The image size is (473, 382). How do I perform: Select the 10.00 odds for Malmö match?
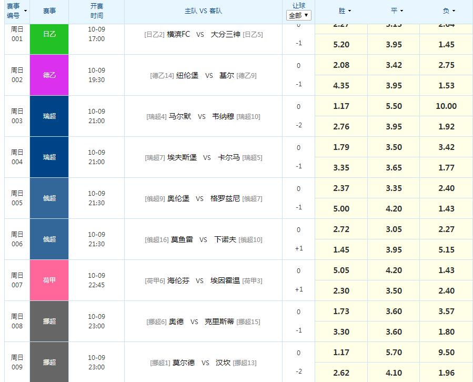click(x=446, y=106)
